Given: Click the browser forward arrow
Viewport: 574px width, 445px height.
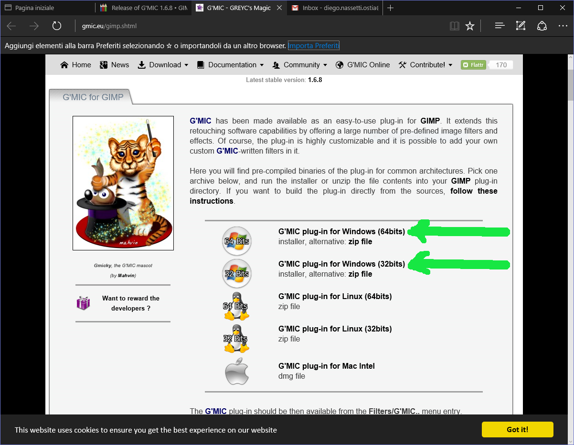Looking at the screenshot, I should (34, 26).
